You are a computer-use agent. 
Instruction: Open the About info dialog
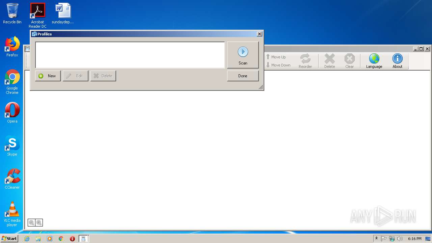(x=397, y=61)
